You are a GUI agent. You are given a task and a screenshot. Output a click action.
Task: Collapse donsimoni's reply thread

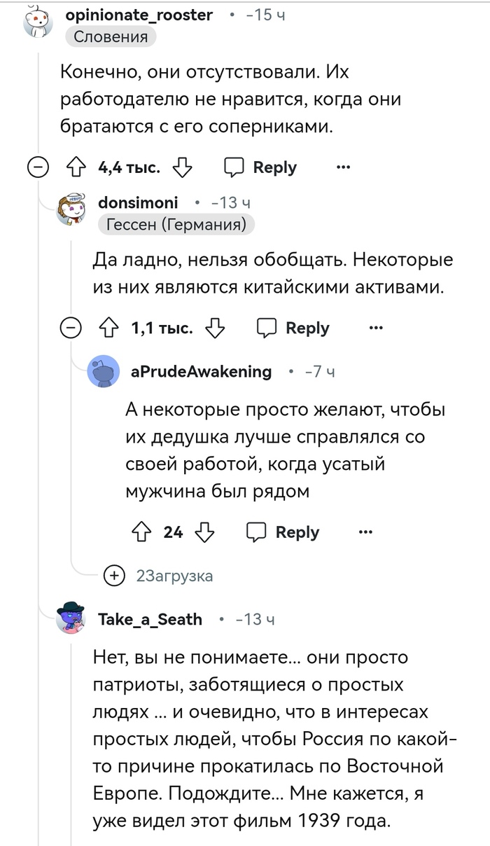click(71, 328)
